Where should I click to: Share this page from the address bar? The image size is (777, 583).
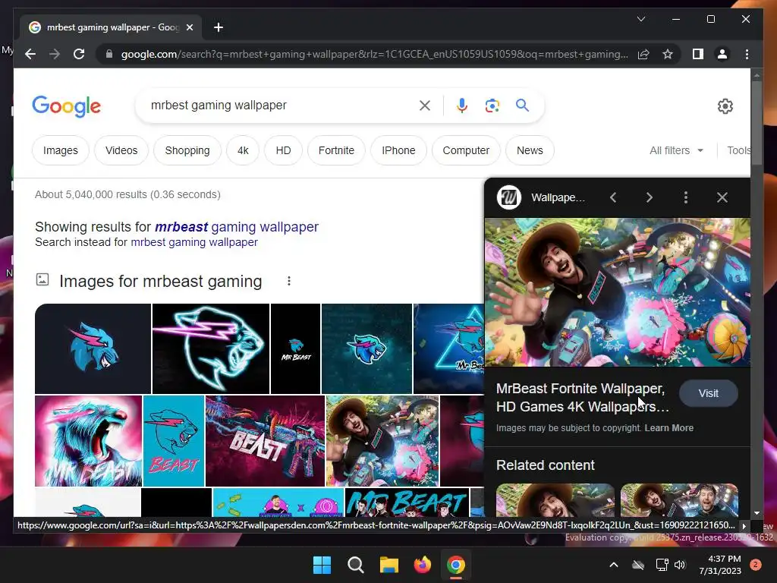coord(643,54)
